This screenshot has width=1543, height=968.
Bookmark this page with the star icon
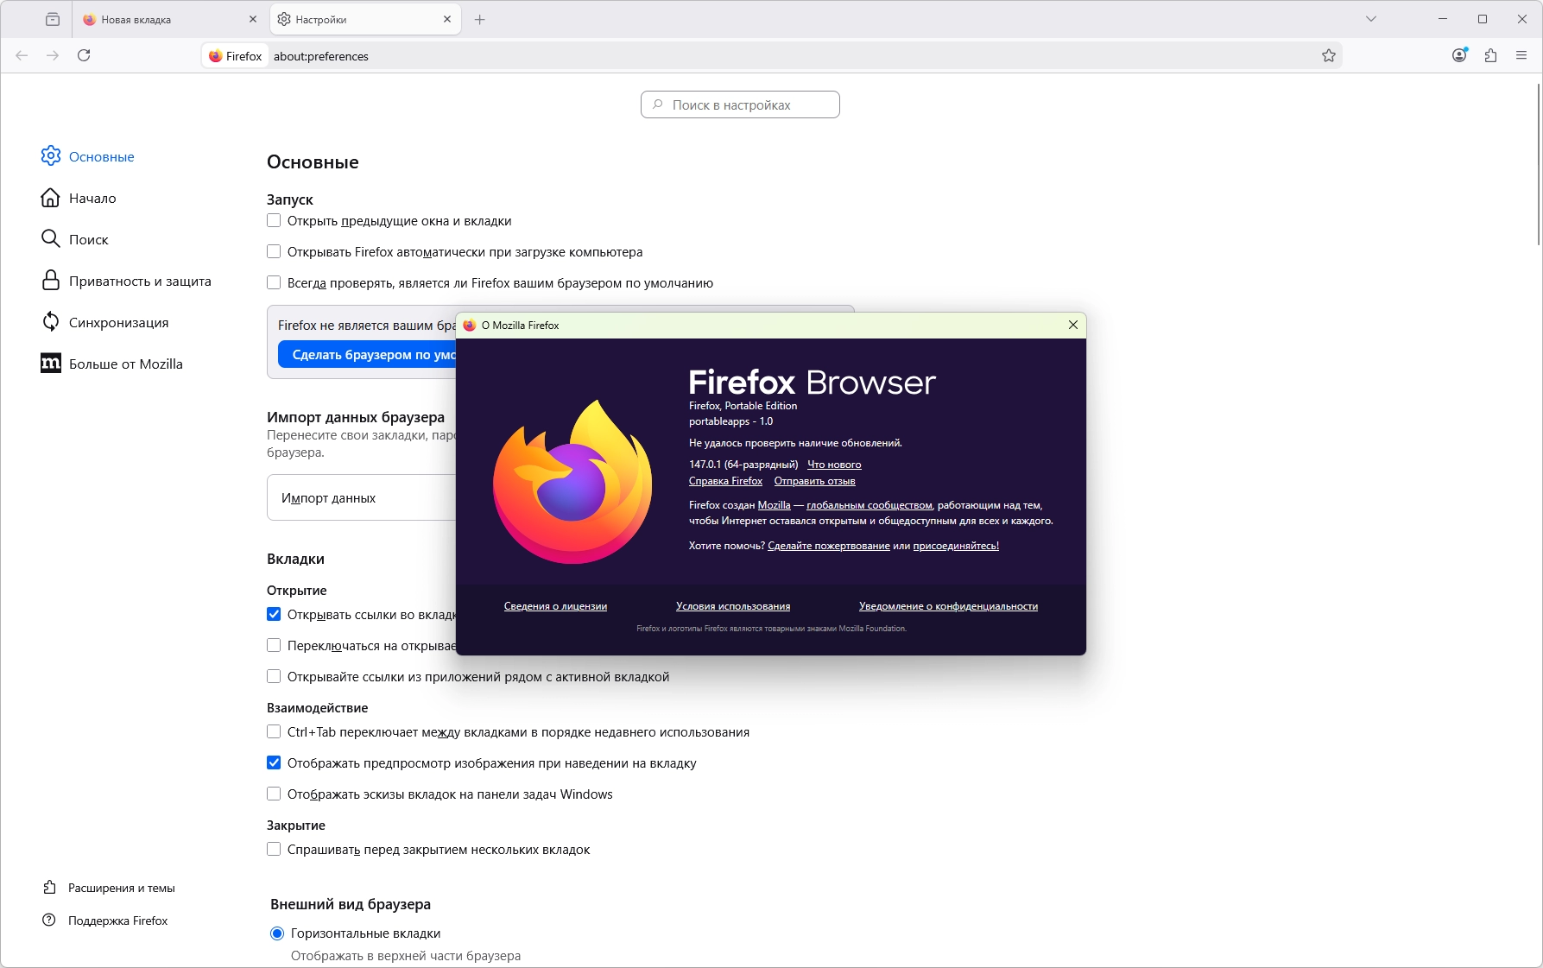coord(1329,55)
